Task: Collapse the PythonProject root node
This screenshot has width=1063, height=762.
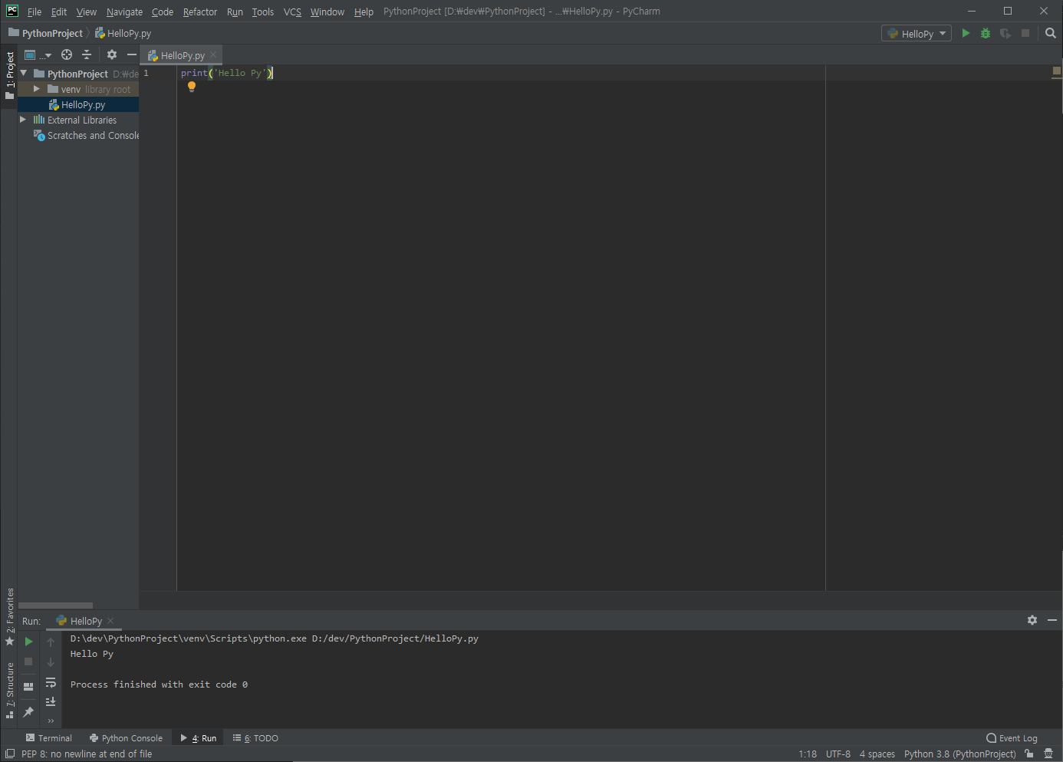Action: click(24, 73)
